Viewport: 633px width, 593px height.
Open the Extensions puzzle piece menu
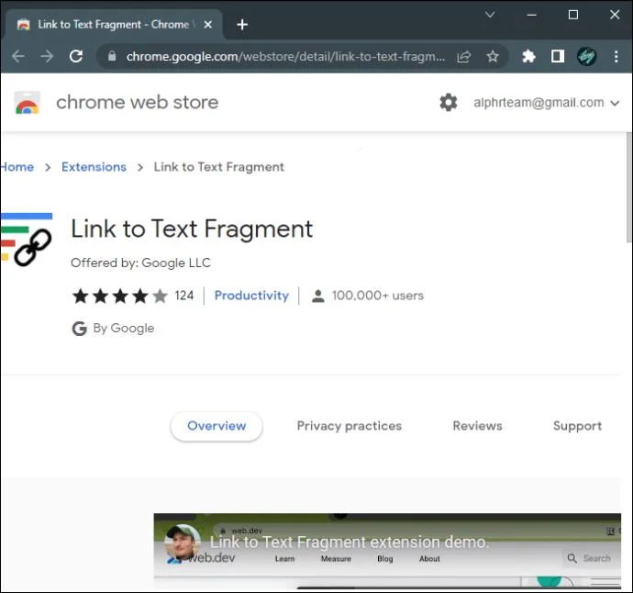(528, 56)
